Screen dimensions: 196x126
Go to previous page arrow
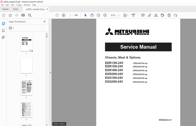57,15
